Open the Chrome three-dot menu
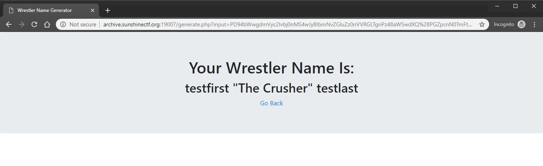Screen dimensions: 543x166 click(534, 24)
